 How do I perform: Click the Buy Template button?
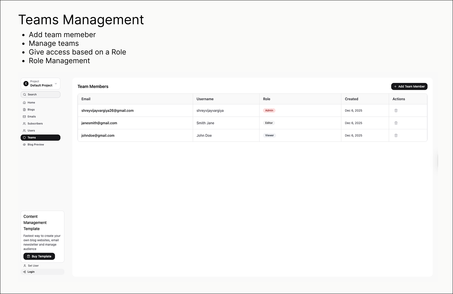point(39,256)
